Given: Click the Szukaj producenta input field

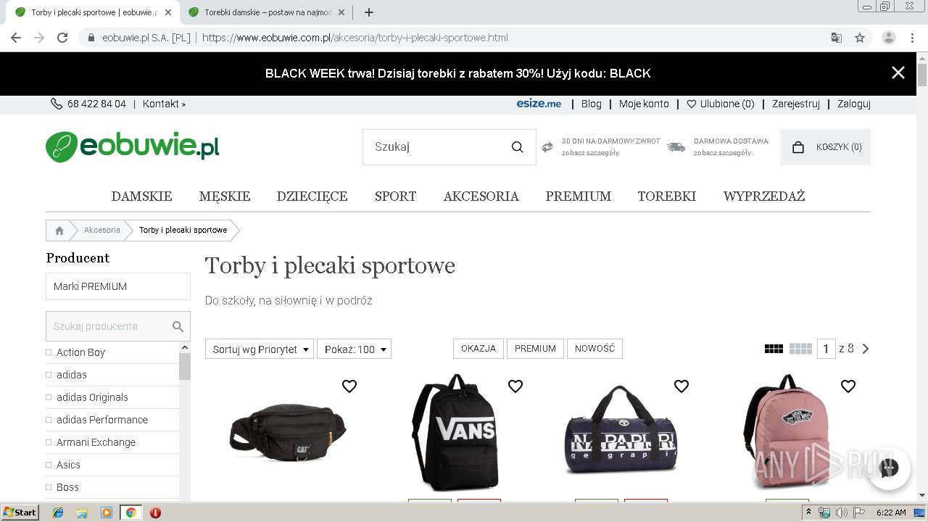Looking at the screenshot, I should 110,326.
